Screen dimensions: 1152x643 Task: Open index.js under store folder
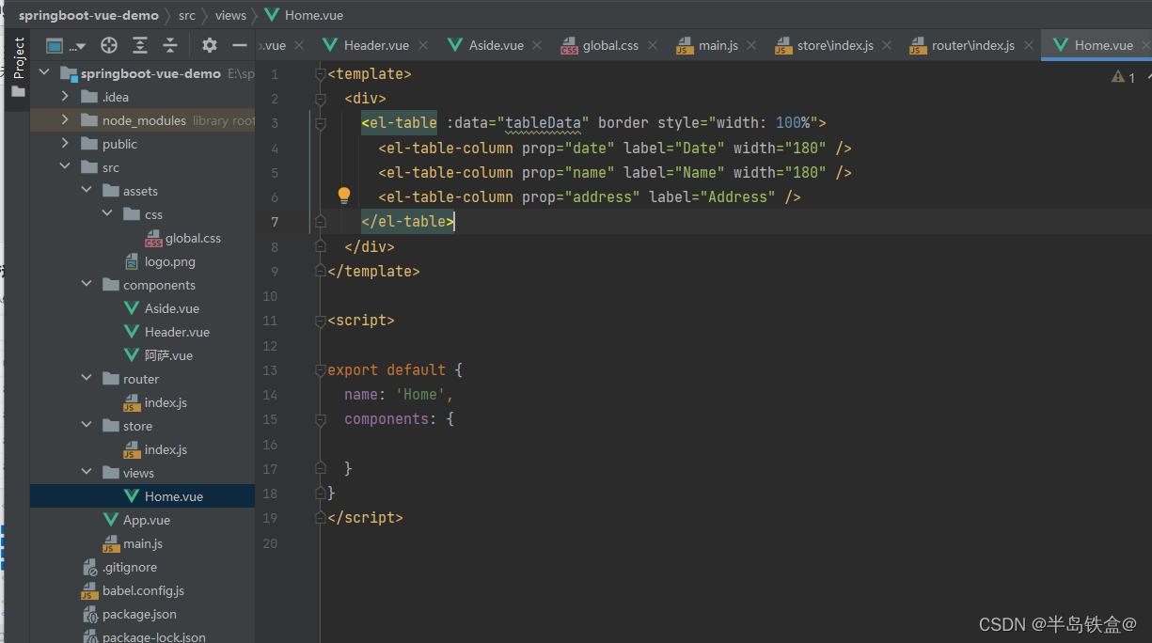point(166,449)
